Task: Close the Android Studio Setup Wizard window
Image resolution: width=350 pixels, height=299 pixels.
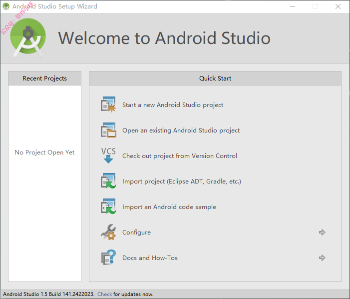Action: coord(338,6)
